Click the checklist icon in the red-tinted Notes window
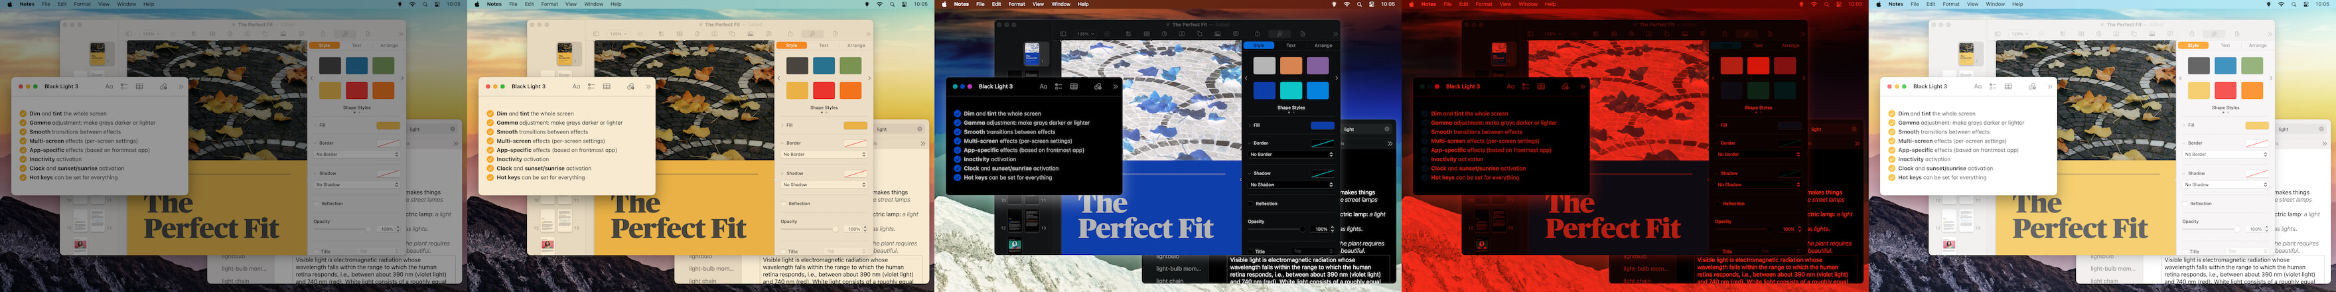This screenshot has width=2336, height=292. [x=1525, y=86]
